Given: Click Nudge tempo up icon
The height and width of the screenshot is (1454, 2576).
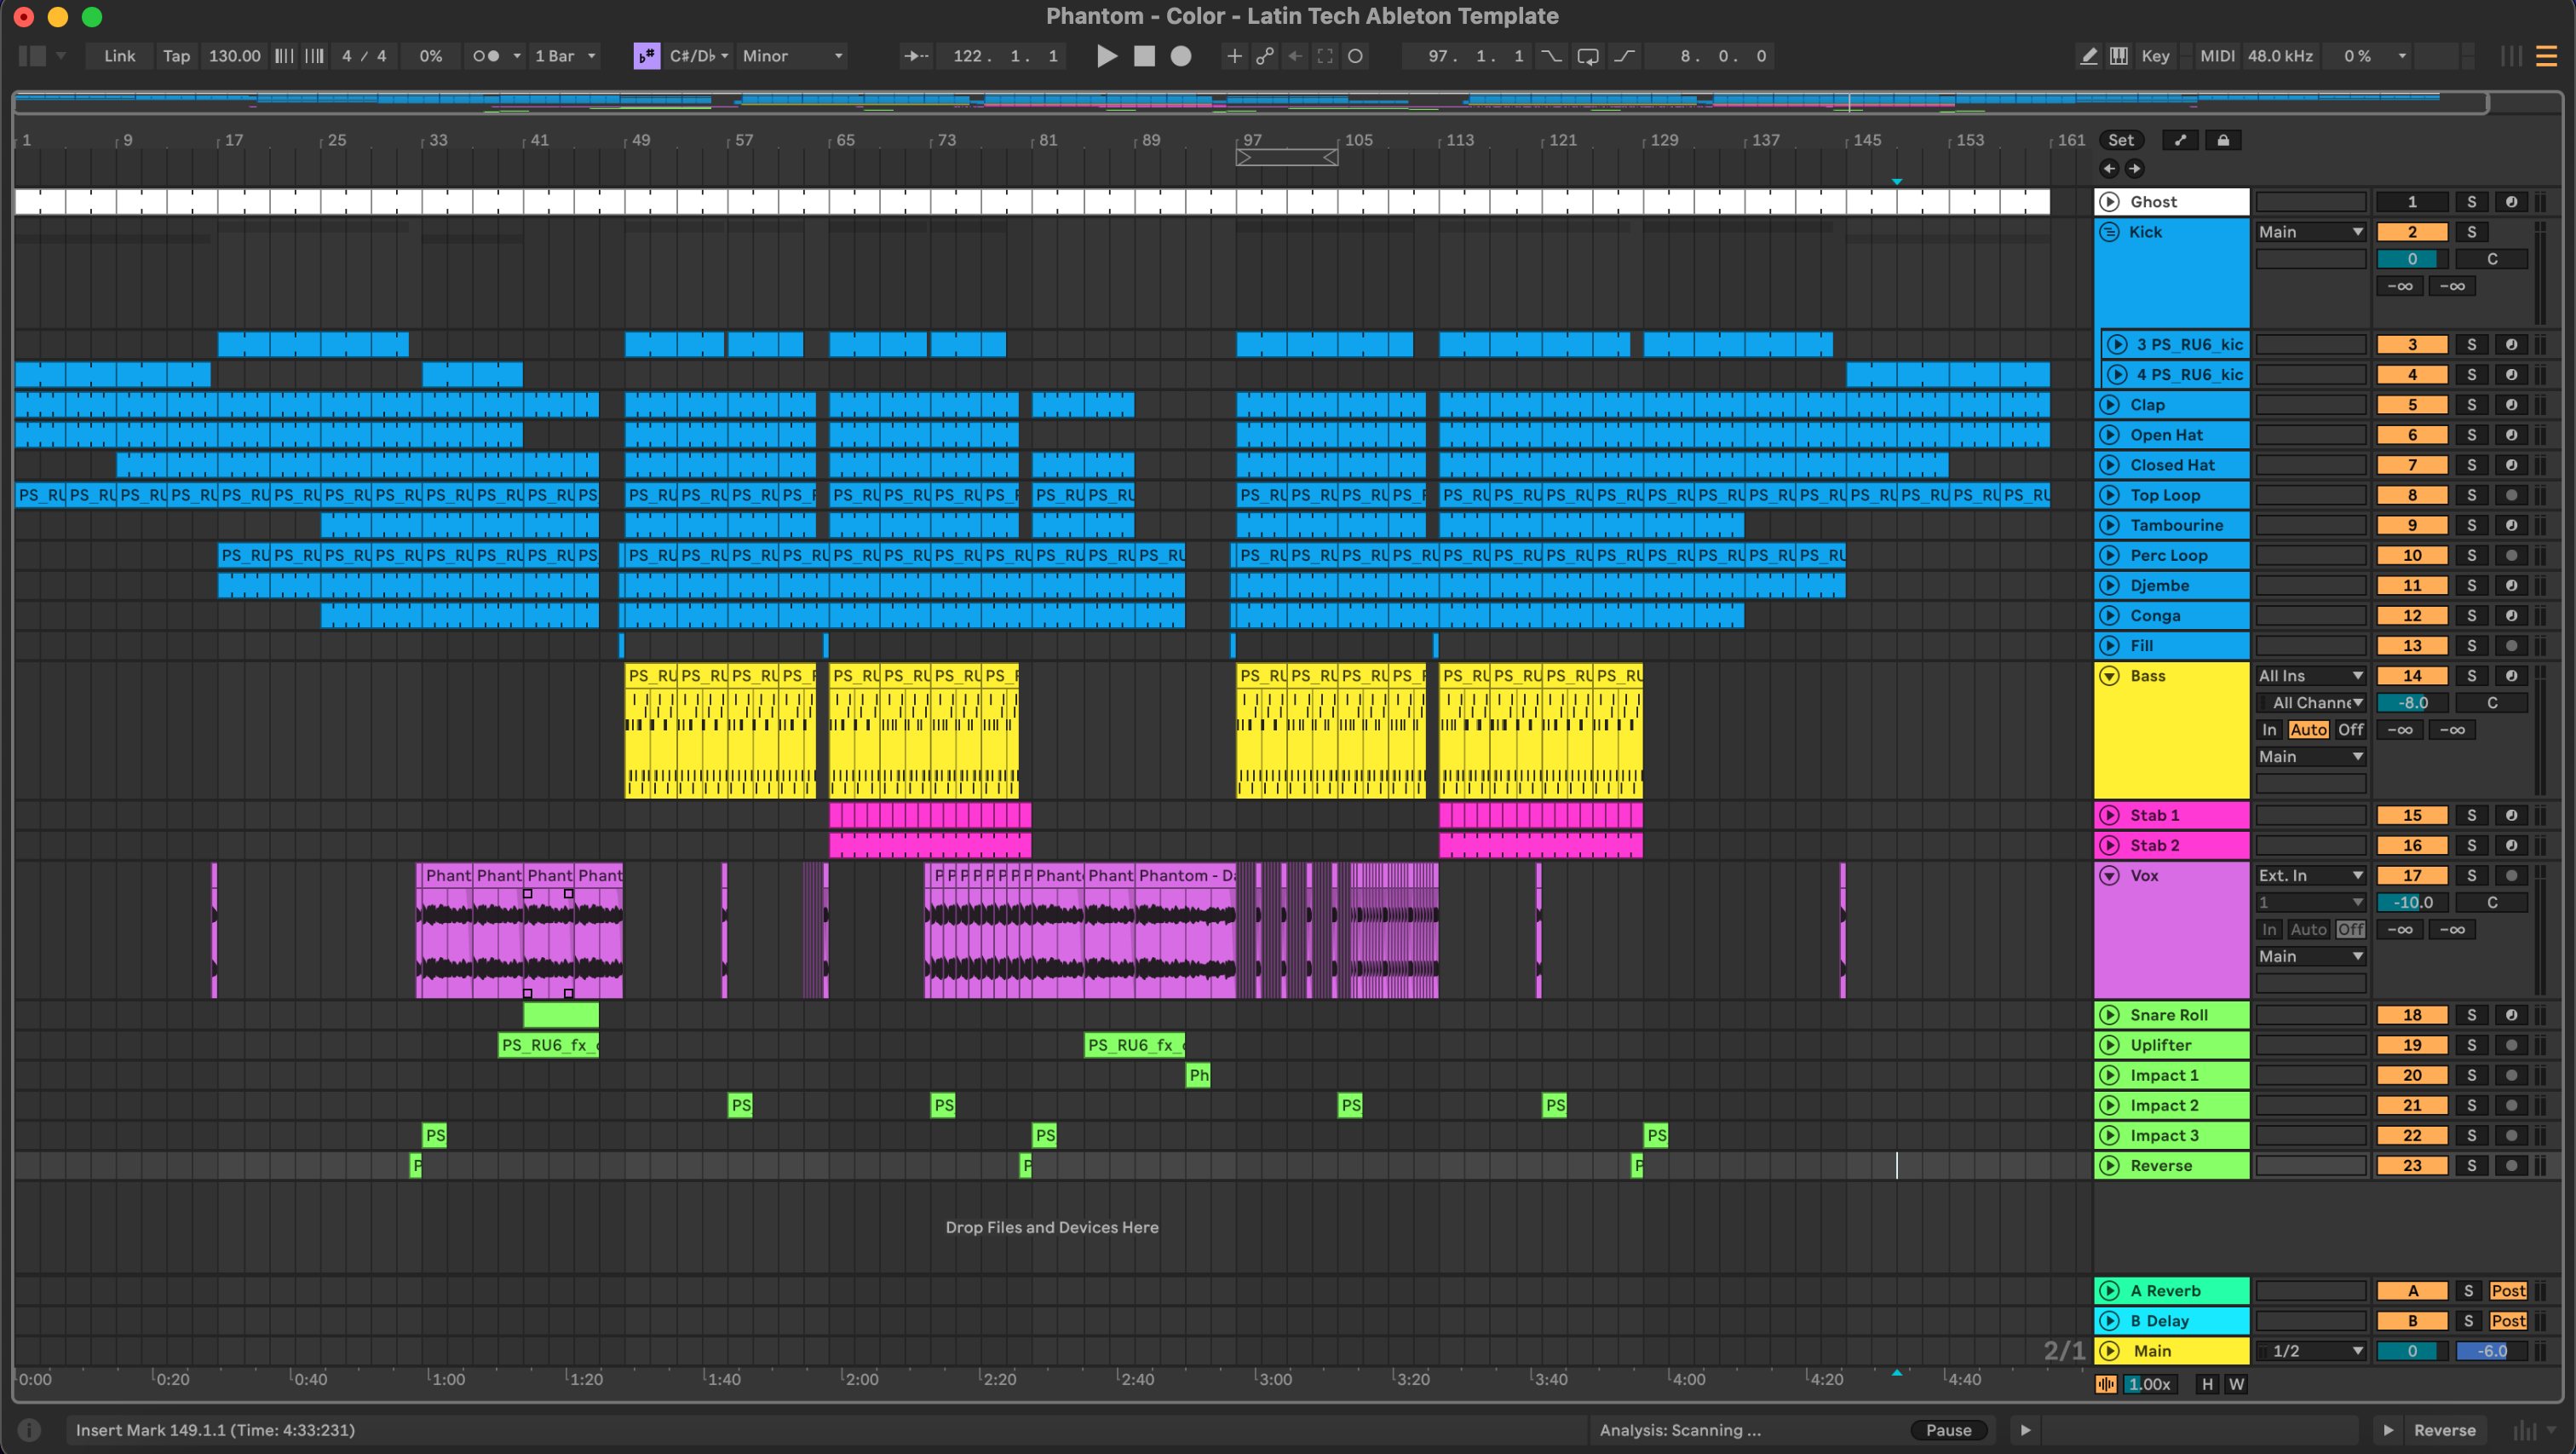Looking at the screenshot, I should coord(314,56).
